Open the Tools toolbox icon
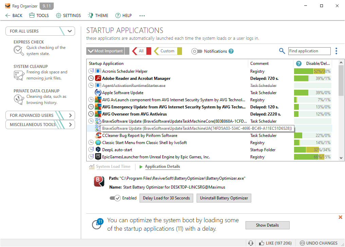The width and height of the screenshot is (345, 247). click(x=32, y=15)
